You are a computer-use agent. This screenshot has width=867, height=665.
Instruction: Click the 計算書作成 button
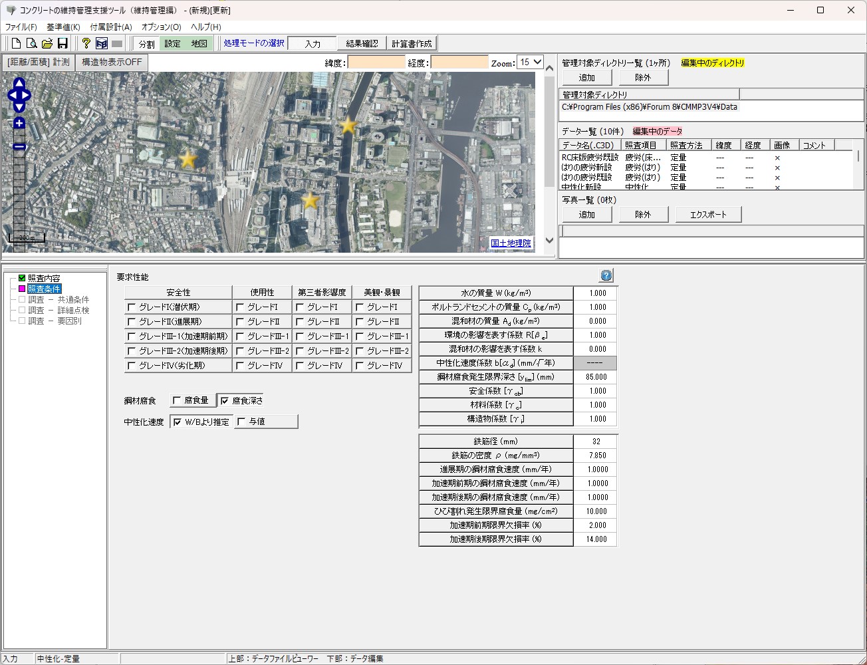[412, 44]
